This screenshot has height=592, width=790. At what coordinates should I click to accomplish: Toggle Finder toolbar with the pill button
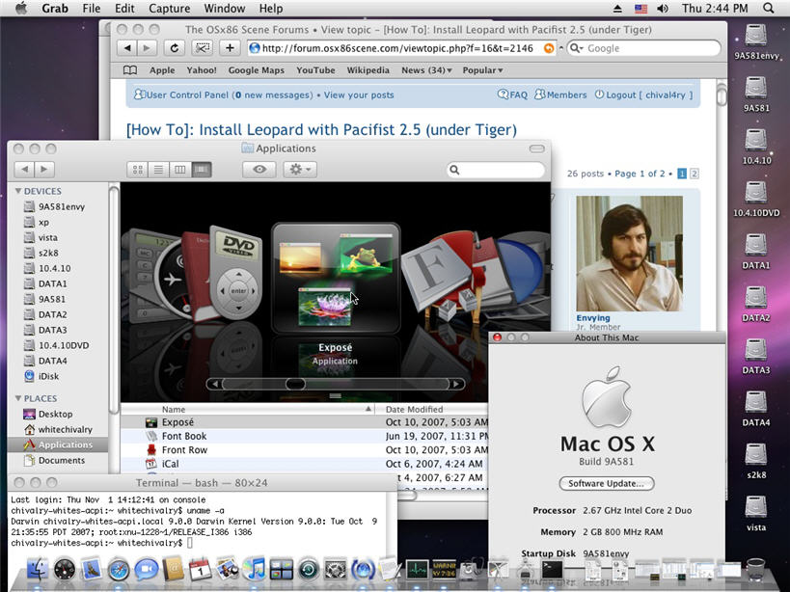536,148
